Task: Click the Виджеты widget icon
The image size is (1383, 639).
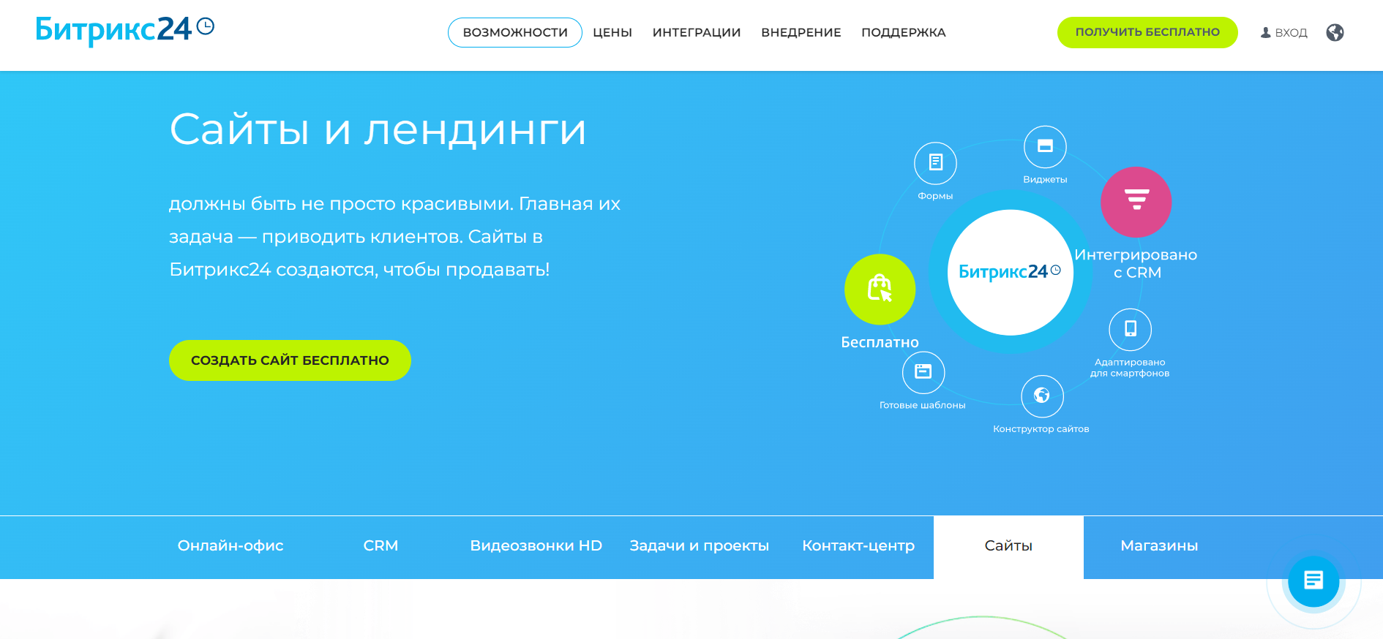Action: (1045, 146)
